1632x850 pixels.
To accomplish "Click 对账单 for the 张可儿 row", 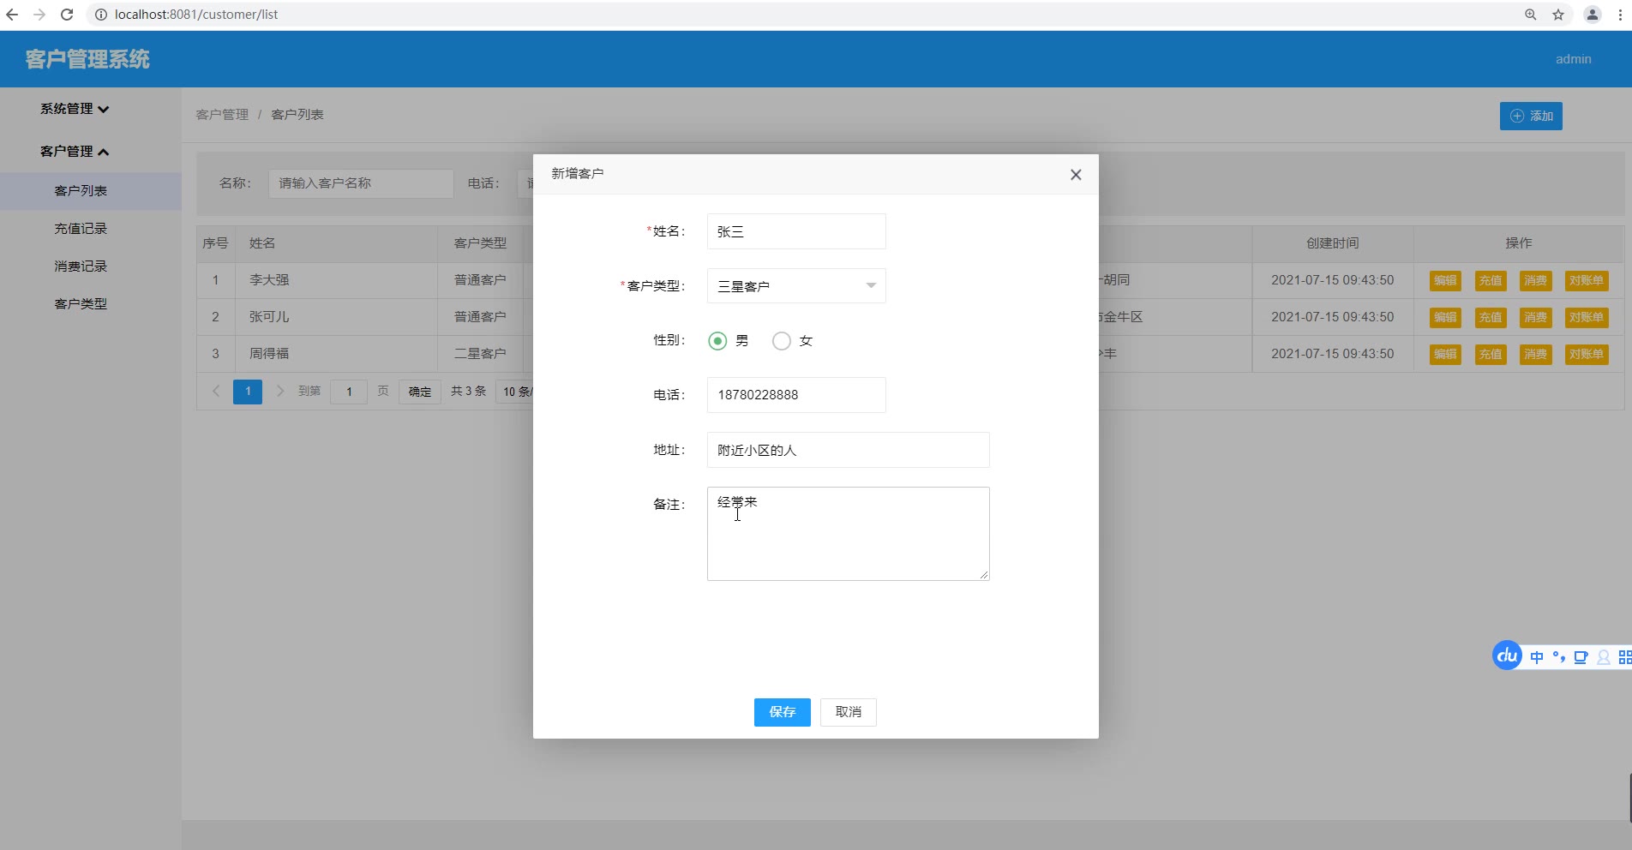I will [1587, 318].
